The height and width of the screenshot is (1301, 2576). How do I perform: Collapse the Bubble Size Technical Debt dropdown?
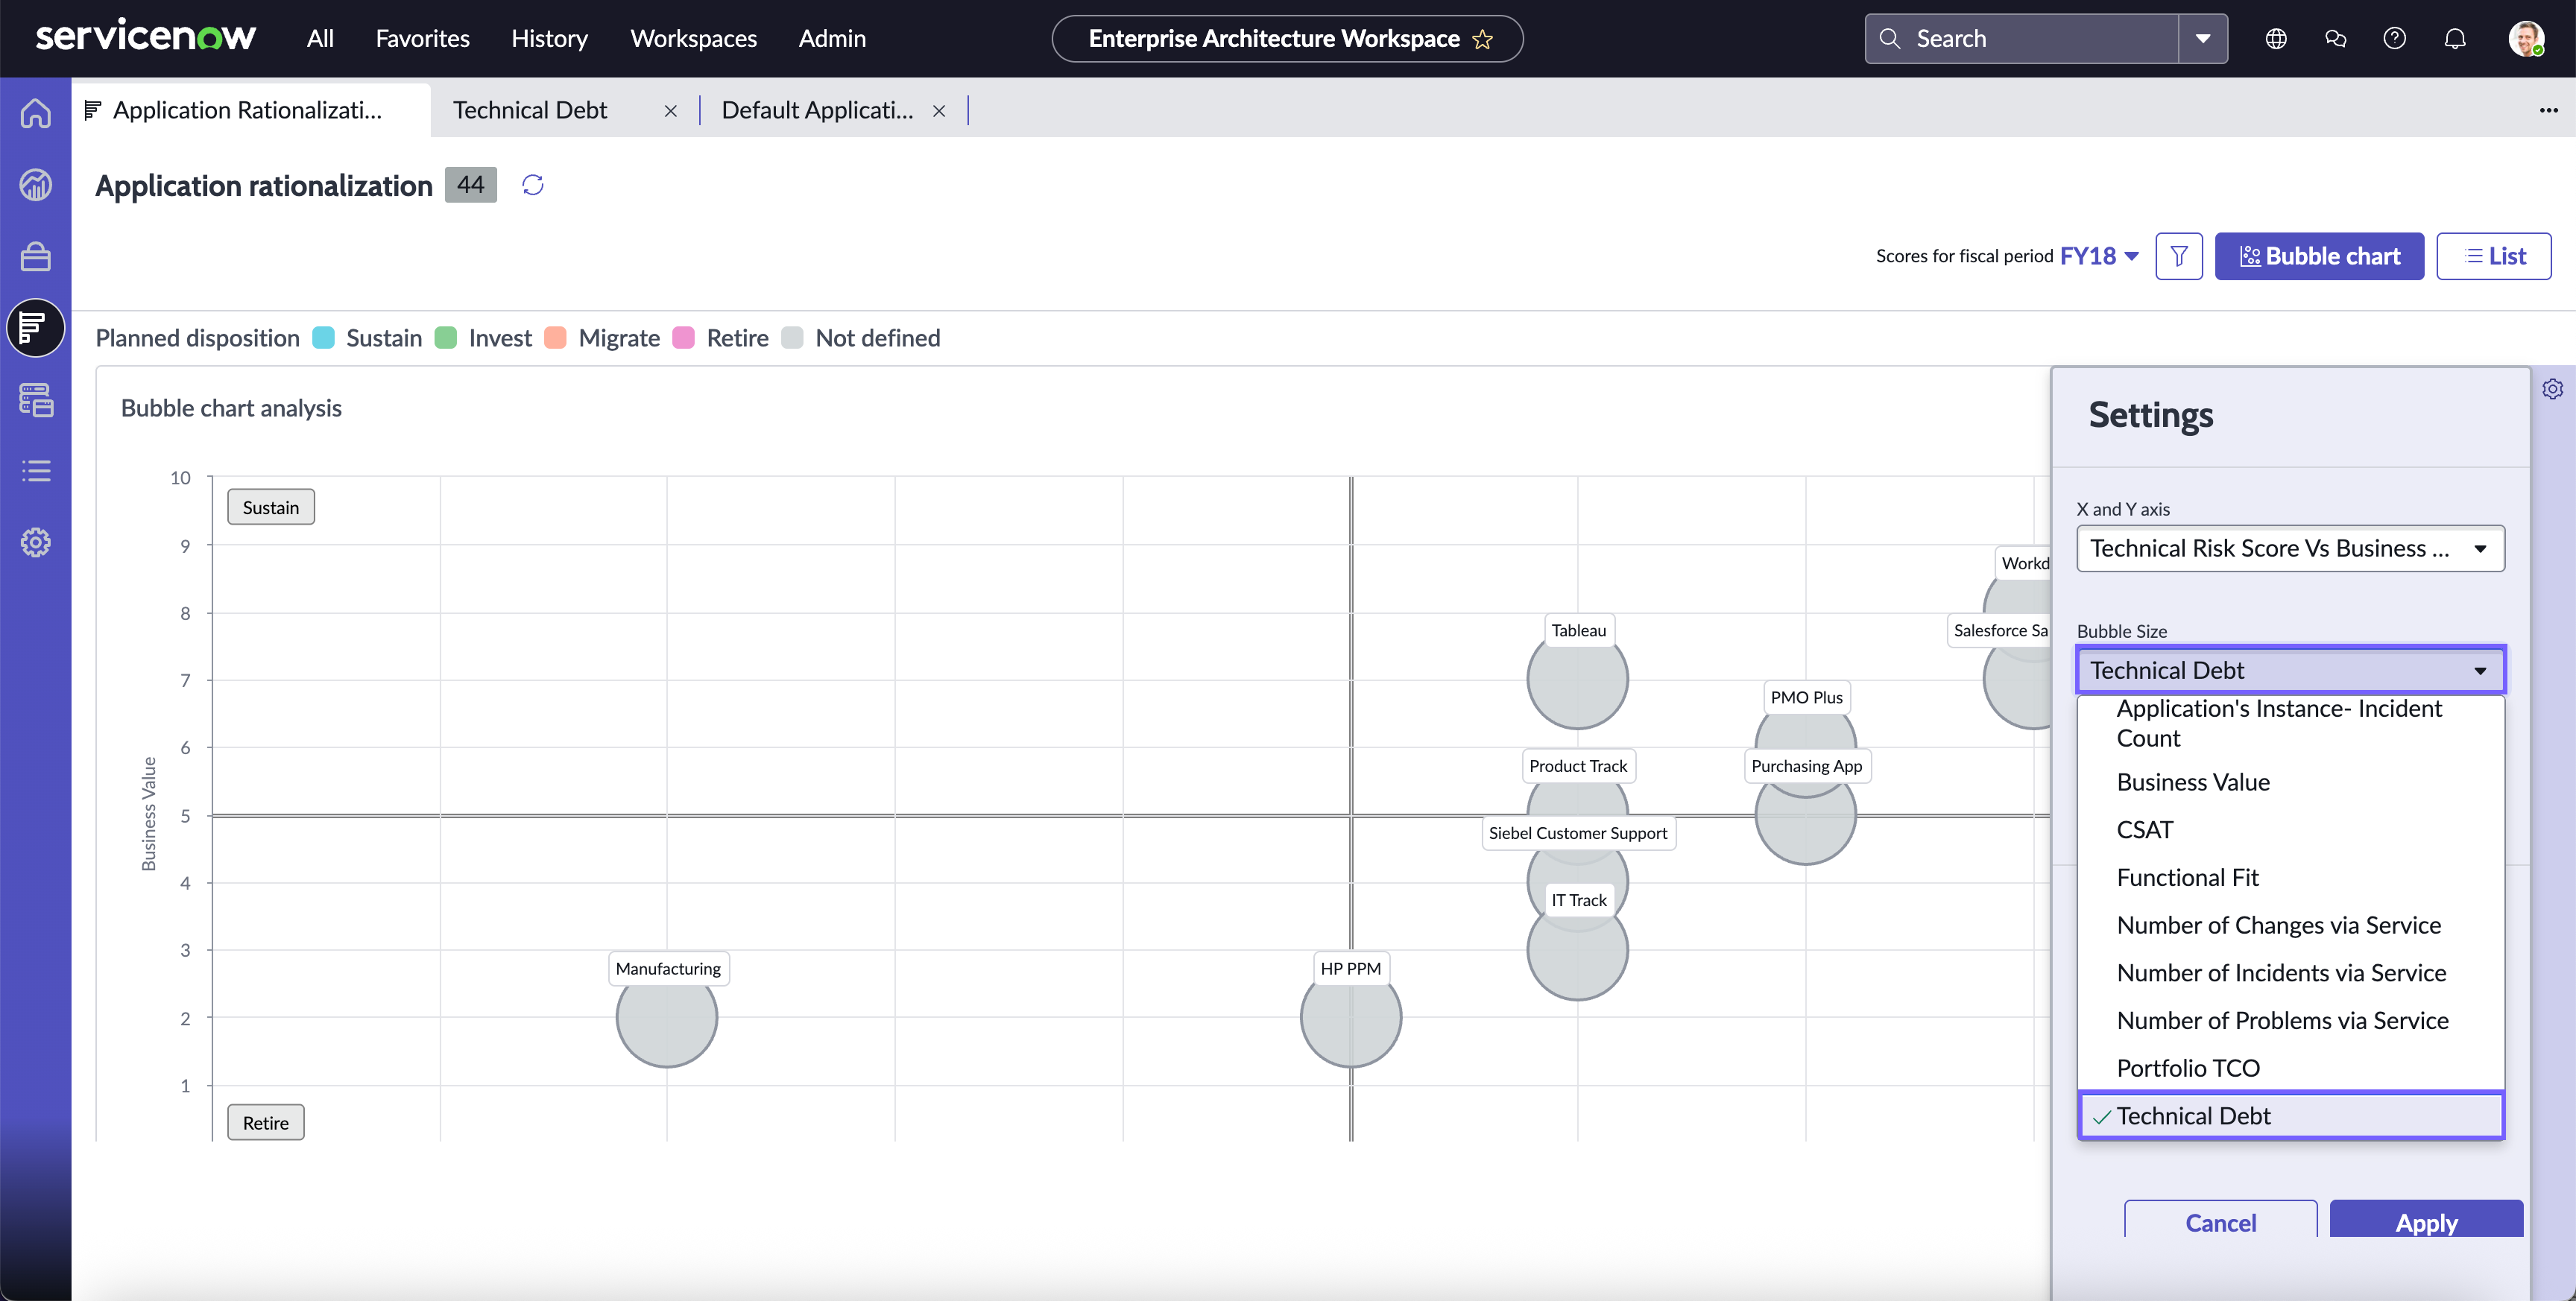pyautogui.click(x=2291, y=670)
